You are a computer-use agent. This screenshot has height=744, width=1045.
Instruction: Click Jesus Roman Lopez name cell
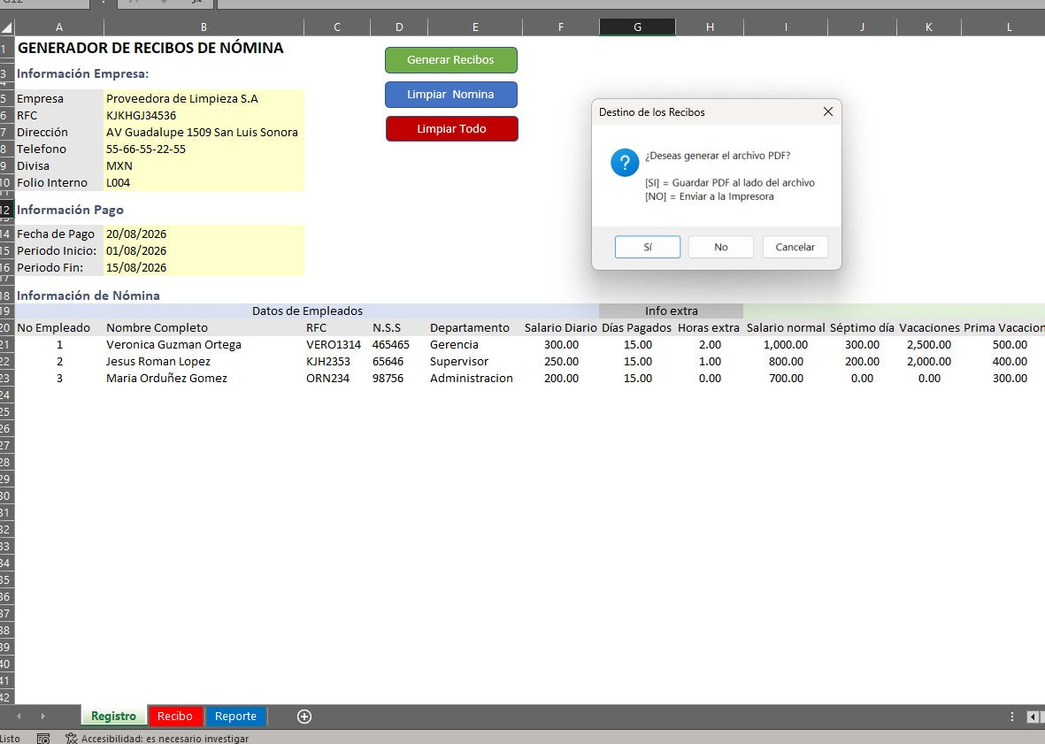[204, 361]
